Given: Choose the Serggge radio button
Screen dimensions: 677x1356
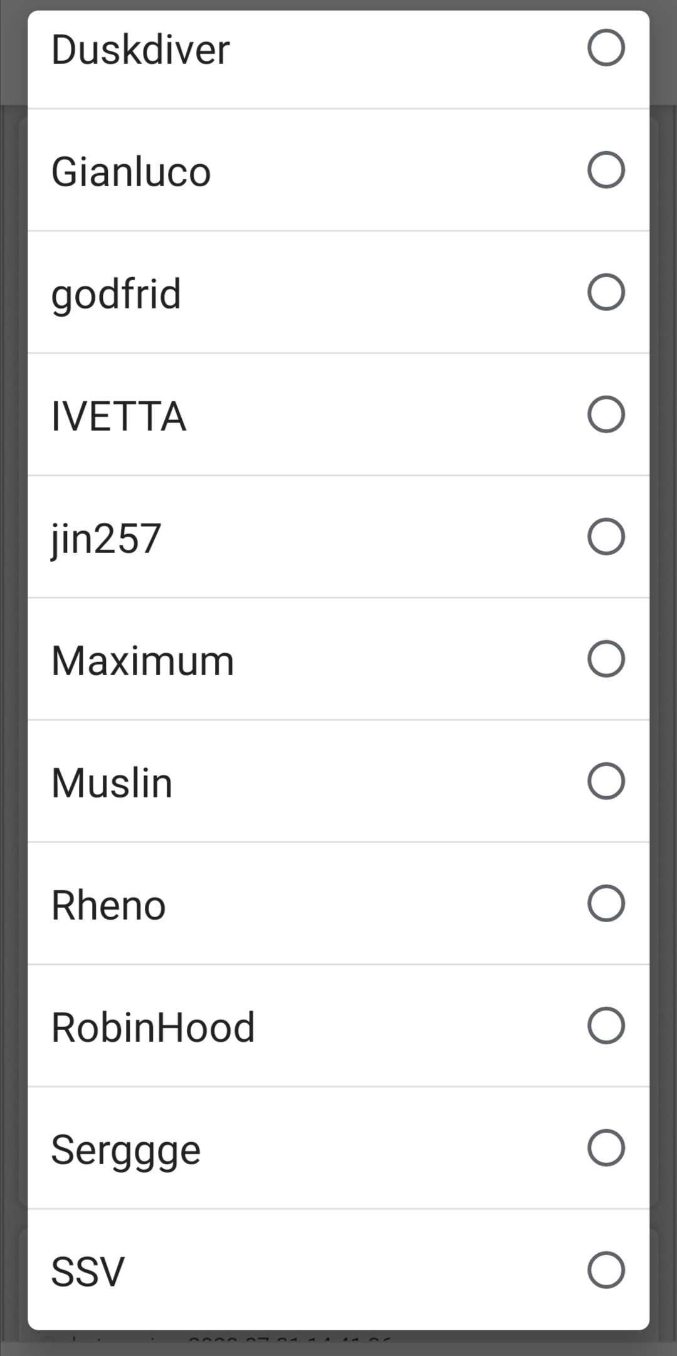Looking at the screenshot, I should (606, 1148).
